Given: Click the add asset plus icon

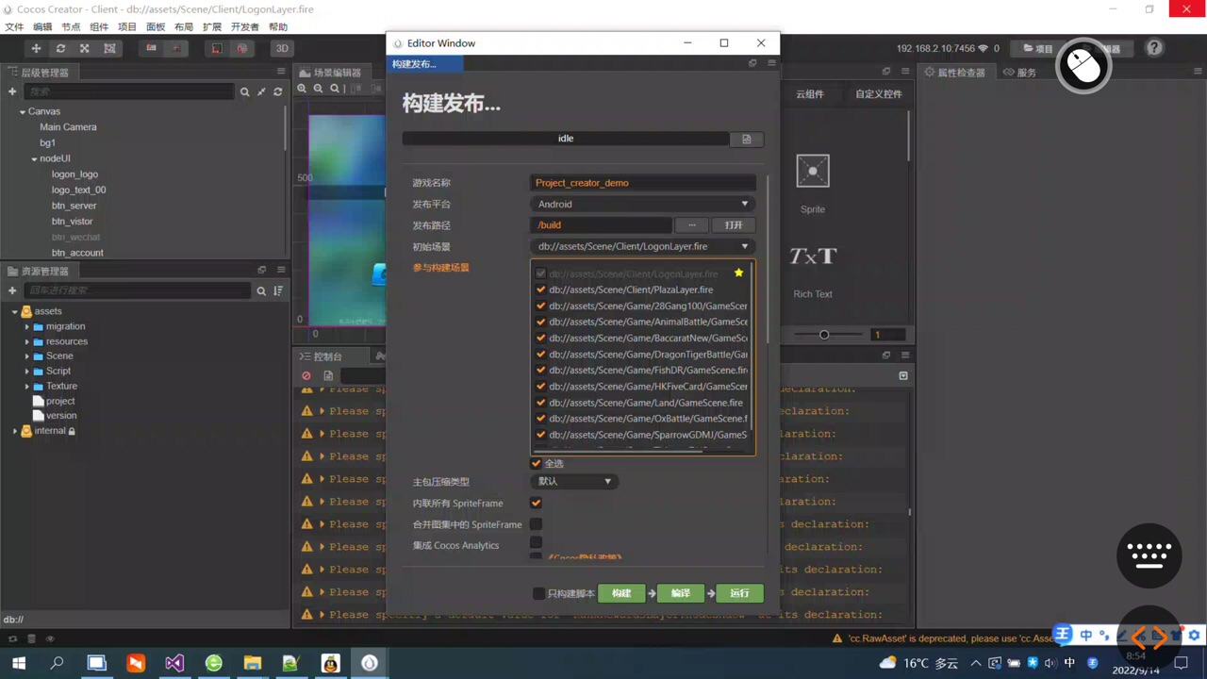Looking at the screenshot, I should coord(12,290).
